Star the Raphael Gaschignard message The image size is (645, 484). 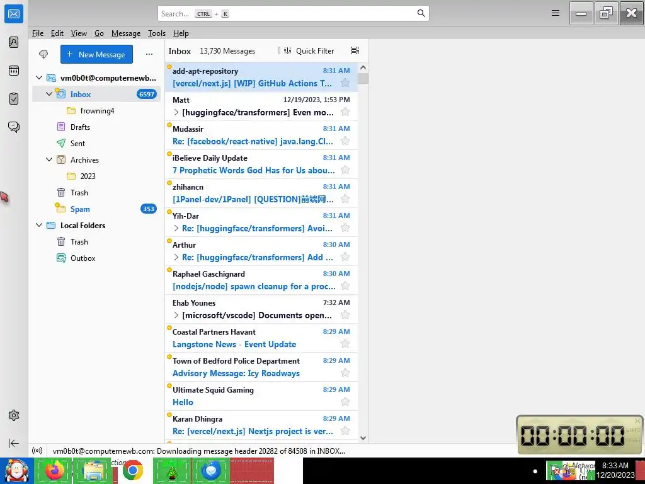click(345, 286)
